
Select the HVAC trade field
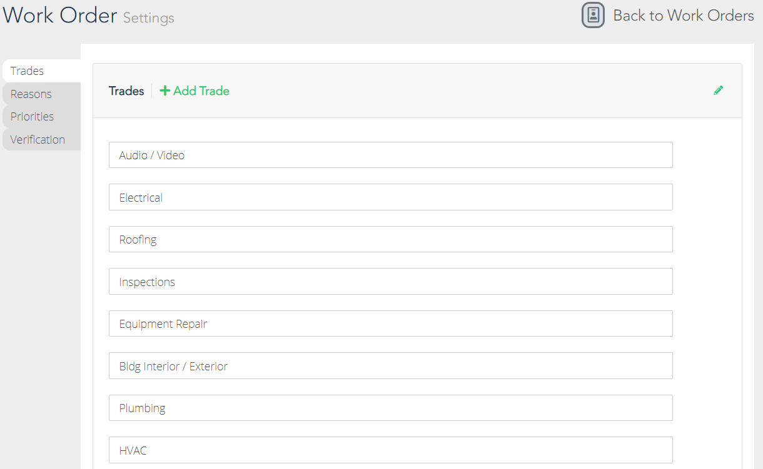coord(391,450)
